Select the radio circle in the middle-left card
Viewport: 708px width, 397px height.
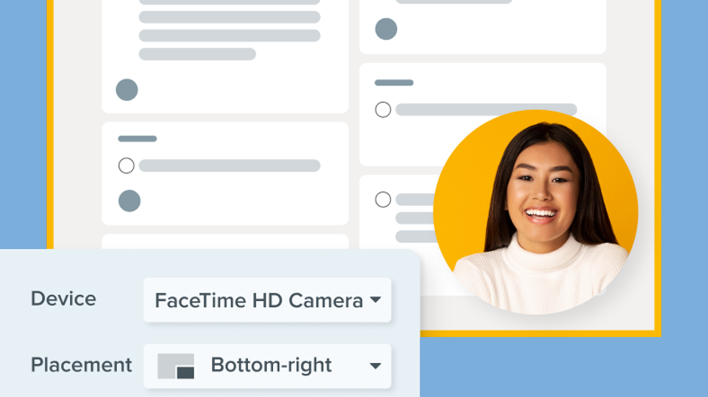(126, 165)
